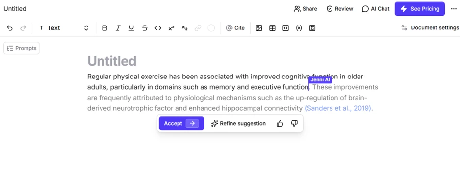
Task: Click the Sanders et al., 2019 citation
Action: [338, 108]
